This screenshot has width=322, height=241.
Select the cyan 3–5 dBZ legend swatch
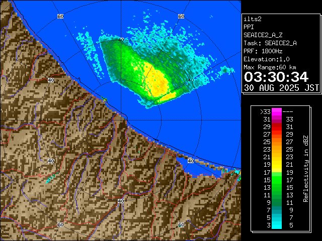click(276, 225)
